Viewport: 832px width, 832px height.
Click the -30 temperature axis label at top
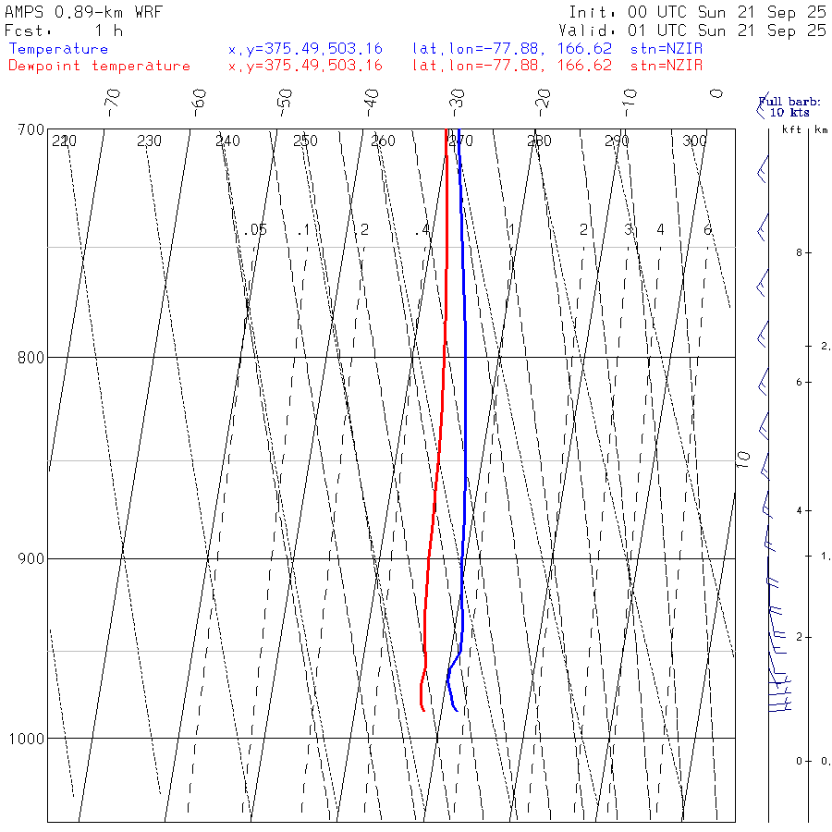(457, 103)
